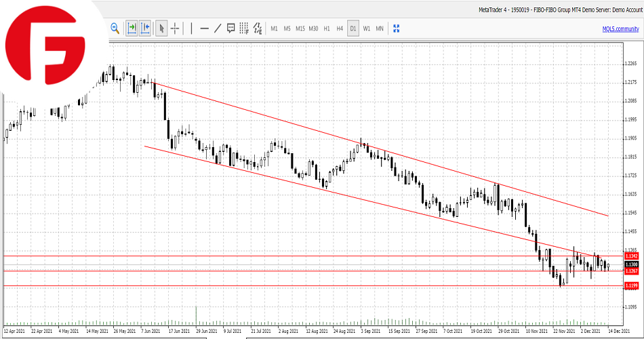
Task: Select the H4 timeframe button
Action: [340, 28]
